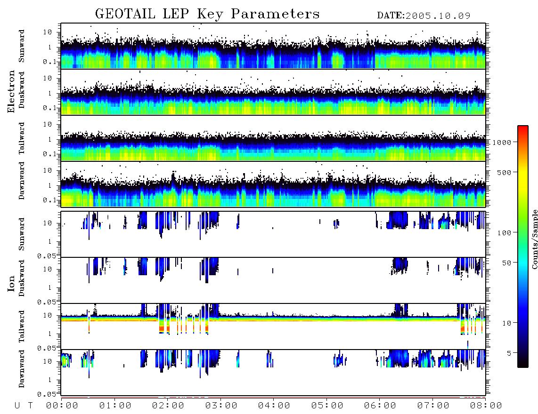The height and width of the screenshot is (414, 538).
Task: Select the Ion Dawnward panel label
Action: pyautogui.click(x=22, y=369)
